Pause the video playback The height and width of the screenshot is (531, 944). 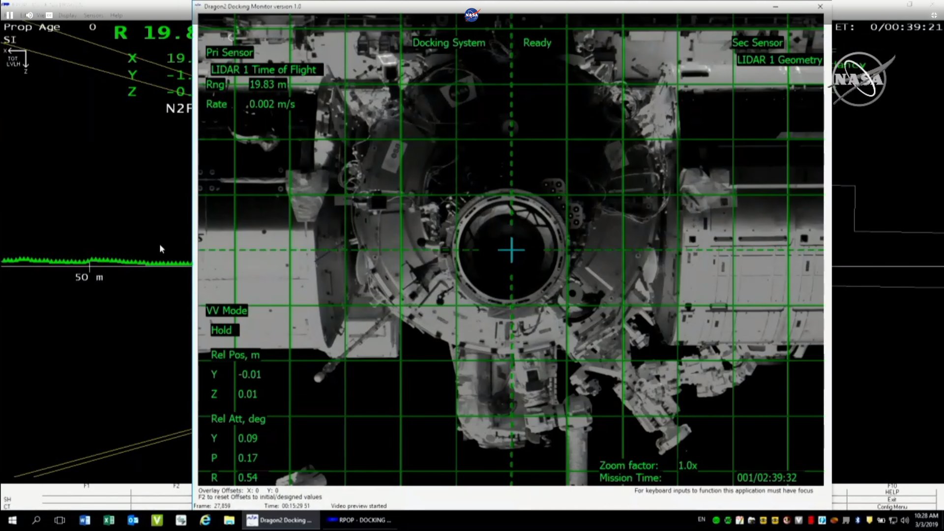[x=9, y=15]
